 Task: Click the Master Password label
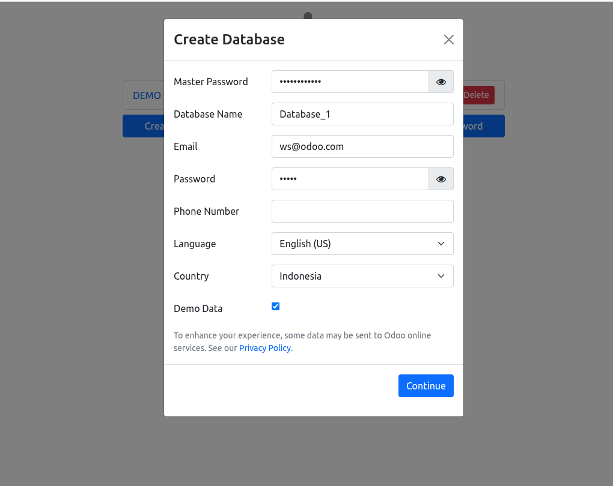210,82
